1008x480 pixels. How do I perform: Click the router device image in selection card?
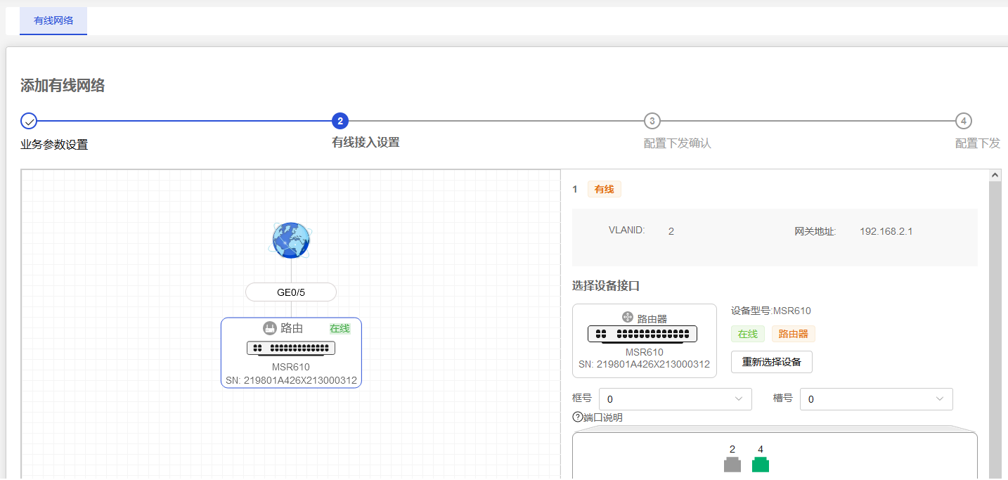coord(642,334)
